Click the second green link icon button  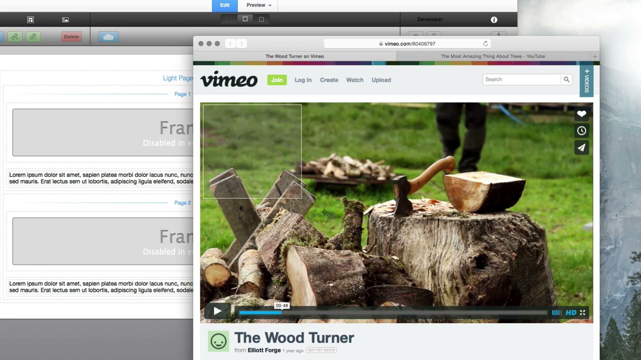(33, 36)
